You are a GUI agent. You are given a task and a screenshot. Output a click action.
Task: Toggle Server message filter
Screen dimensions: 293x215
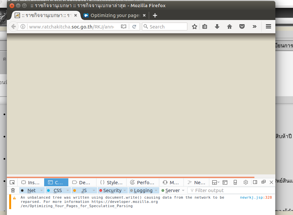(x=170, y=190)
